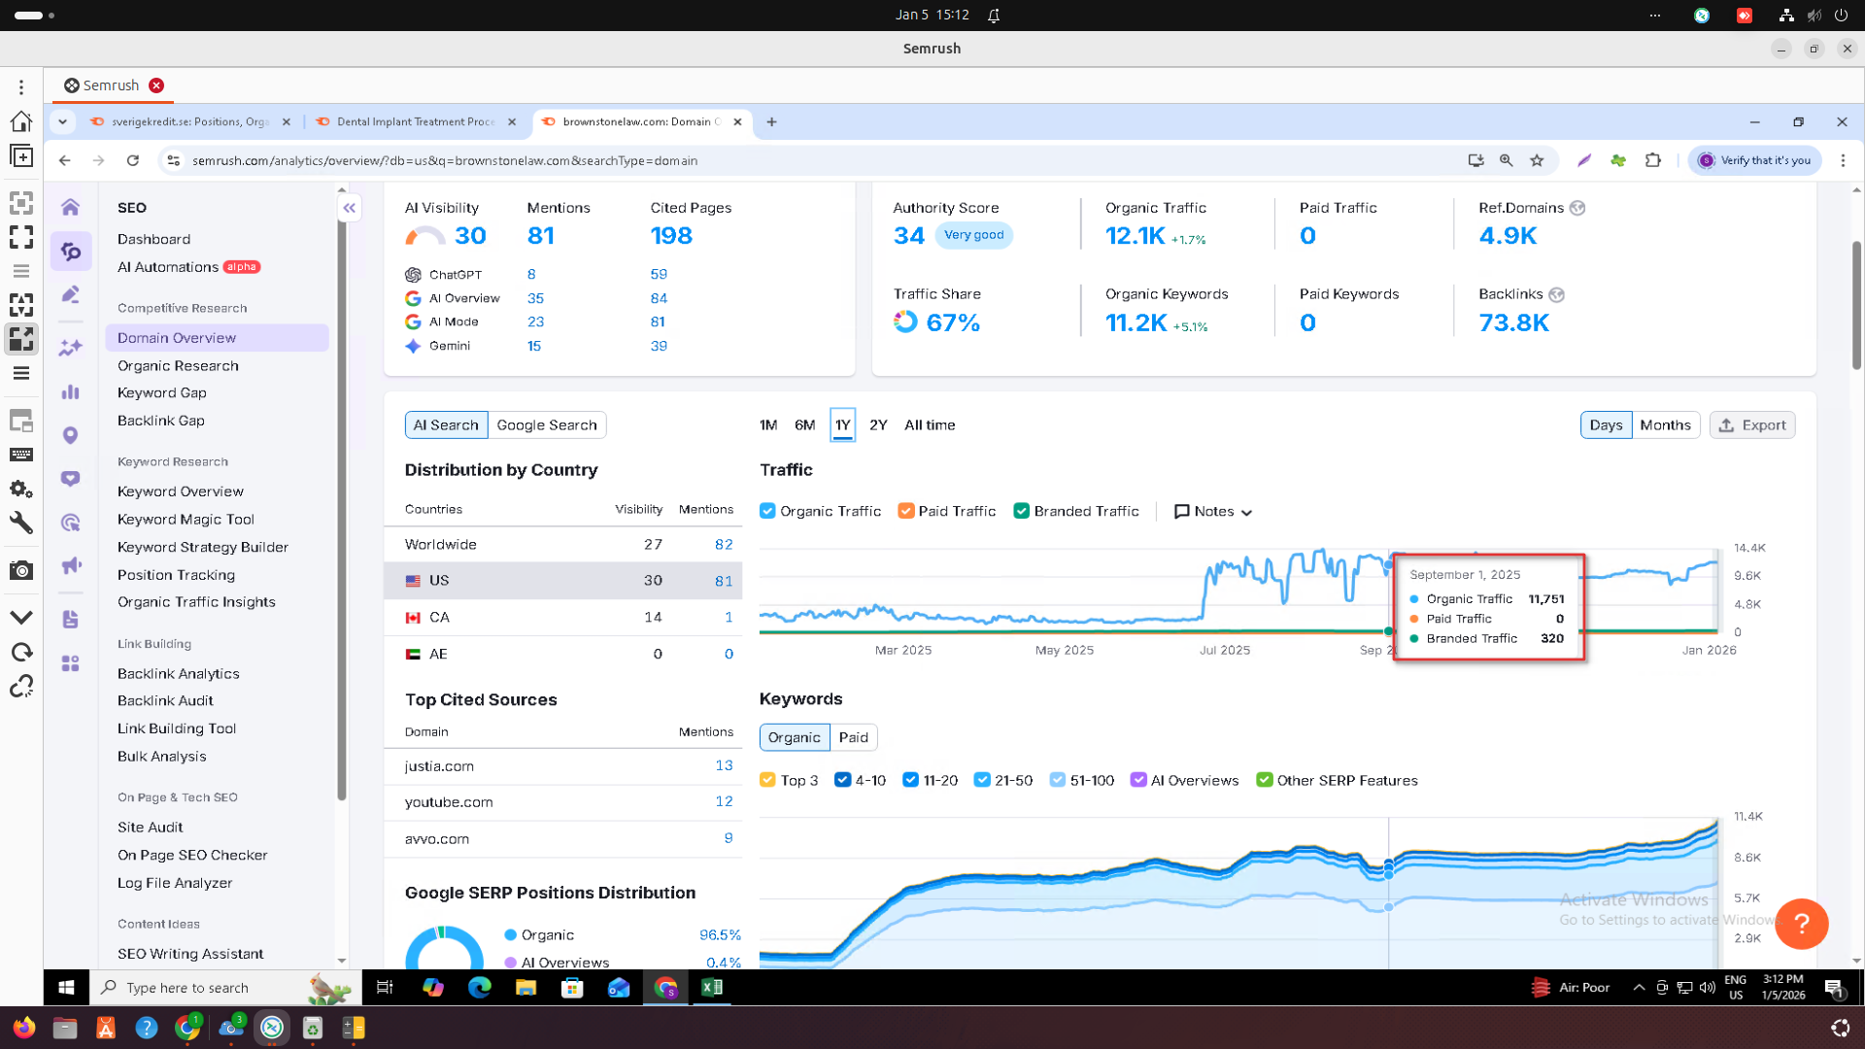The image size is (1865, 1049).
Task: Switch to Google Search tab
Action: coord(547,425)
